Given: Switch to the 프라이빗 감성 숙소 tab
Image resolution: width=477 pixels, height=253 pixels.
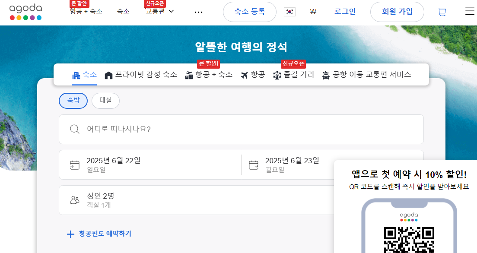Looking at the screenshot, I should (x=141, y=75).
